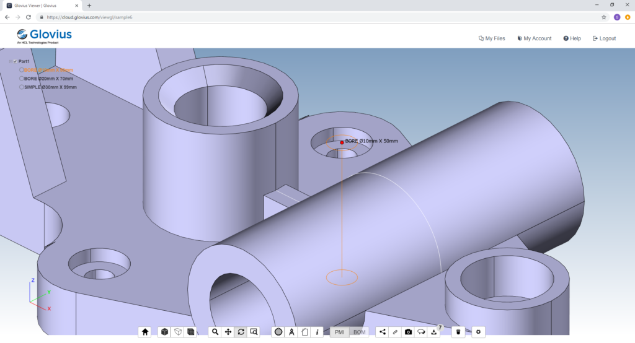Click the red BORE Ø10mm annotation point

coord(342,142)
